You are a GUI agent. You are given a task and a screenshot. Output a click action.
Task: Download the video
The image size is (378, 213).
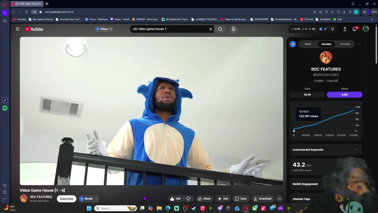pyautogui.click(x=262, y=199)
